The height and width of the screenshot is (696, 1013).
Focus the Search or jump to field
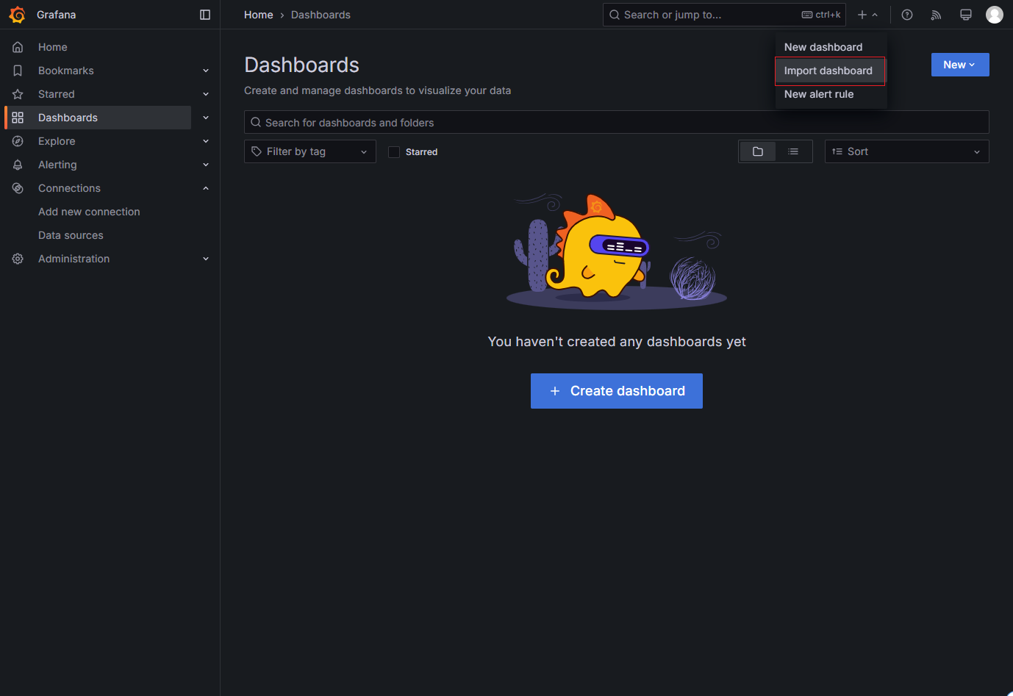coord(724,15)
